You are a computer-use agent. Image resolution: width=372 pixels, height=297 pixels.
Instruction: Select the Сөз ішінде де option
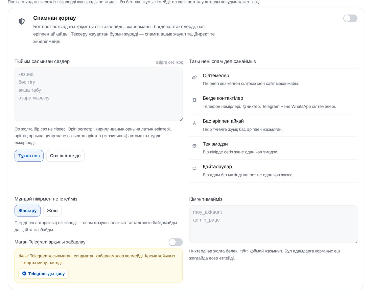[65, 156]
